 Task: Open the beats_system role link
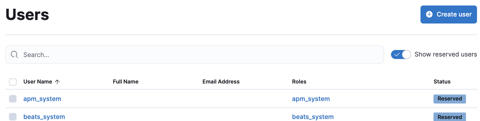(x=313, y=117)
